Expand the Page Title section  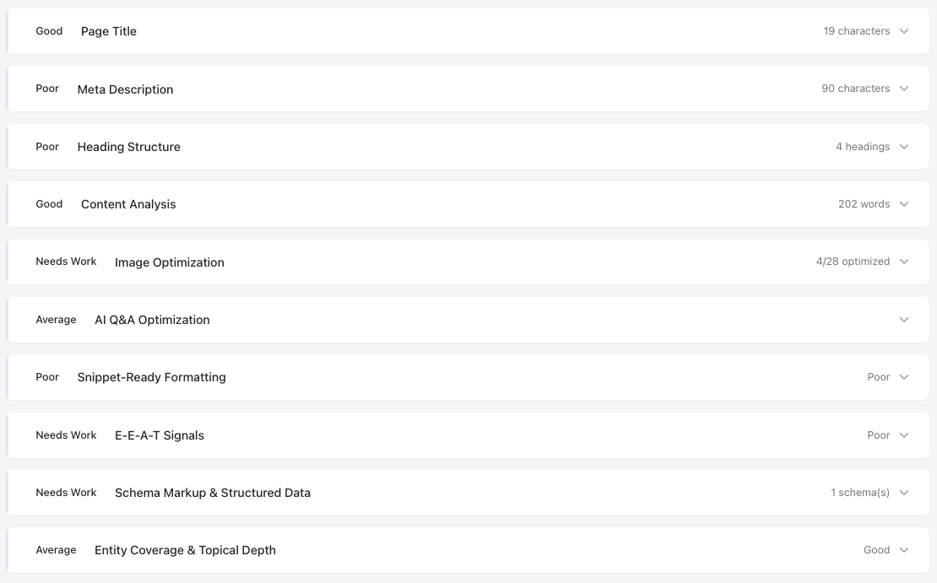pos(903,31)
